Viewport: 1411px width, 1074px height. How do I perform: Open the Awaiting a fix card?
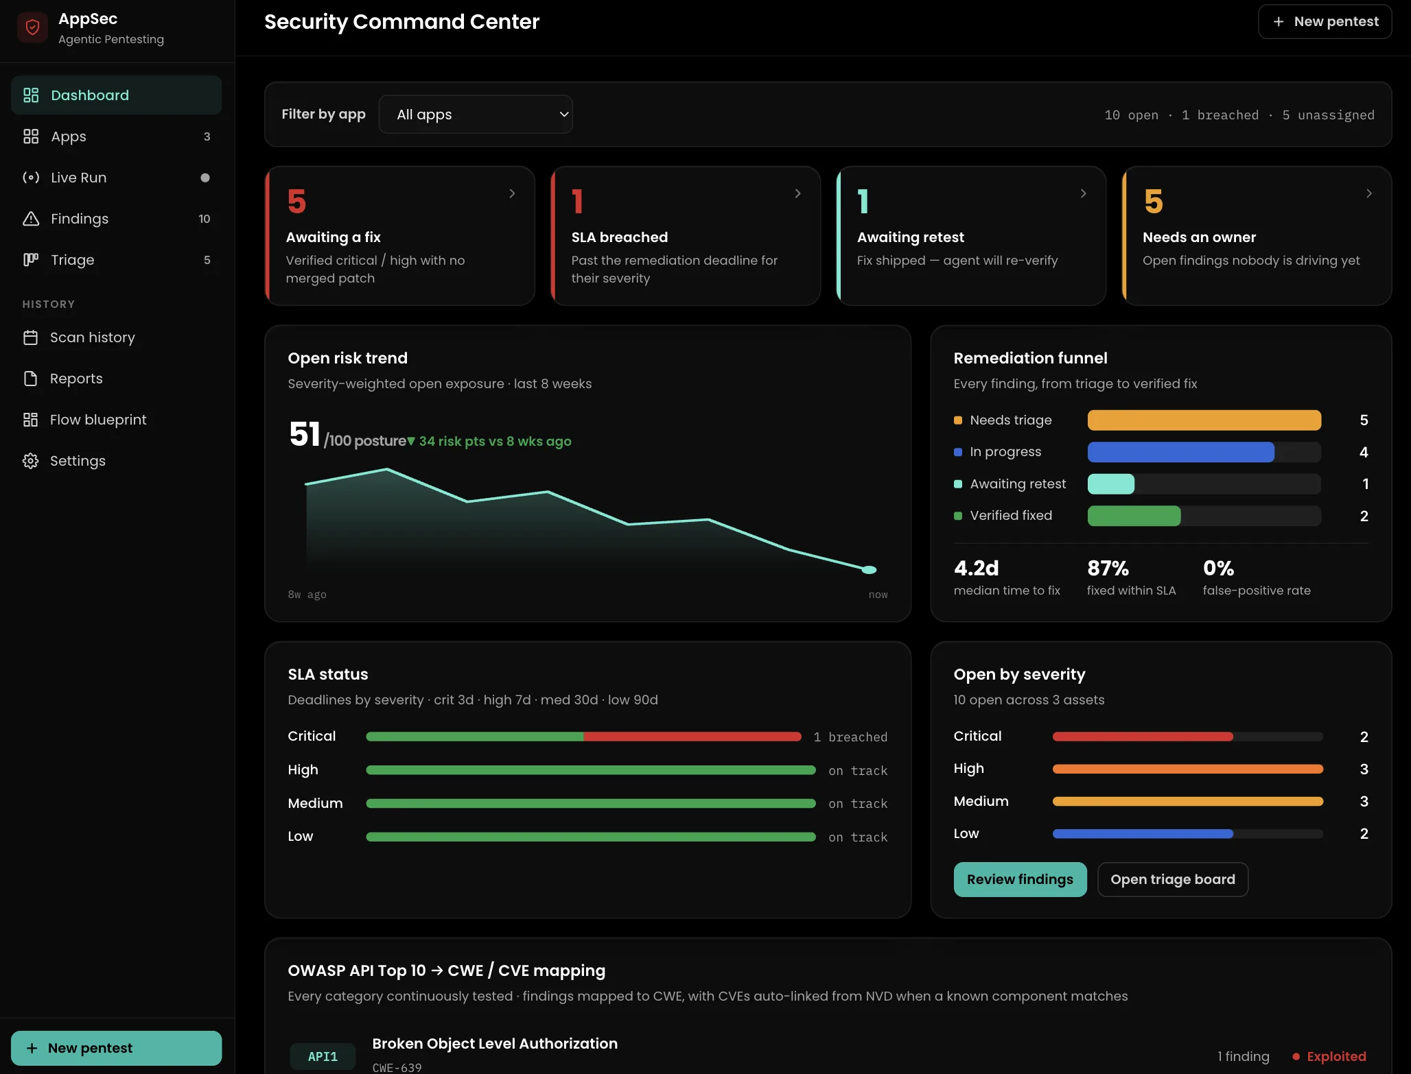(399, 236)
